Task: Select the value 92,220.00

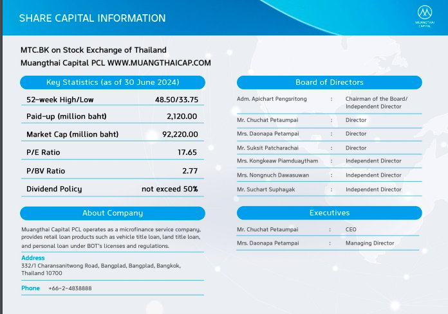Action: [x=180, y=134]
